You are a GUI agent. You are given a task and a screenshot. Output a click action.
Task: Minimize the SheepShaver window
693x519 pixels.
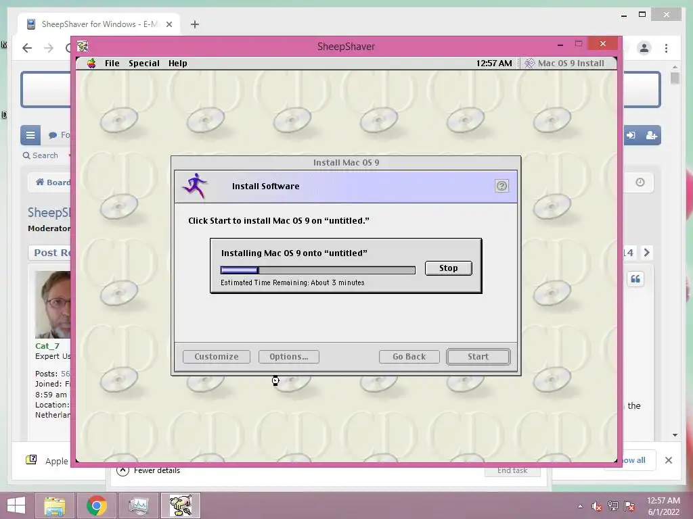coord(560,44)
